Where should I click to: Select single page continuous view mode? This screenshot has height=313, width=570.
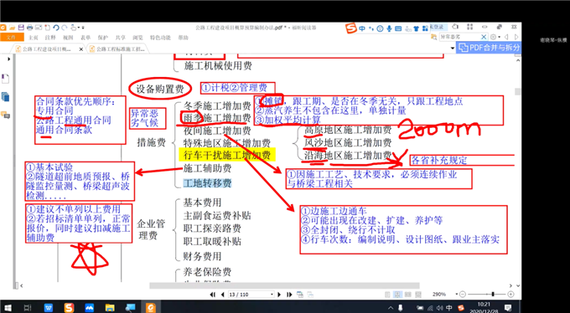(x=397, y=295)
